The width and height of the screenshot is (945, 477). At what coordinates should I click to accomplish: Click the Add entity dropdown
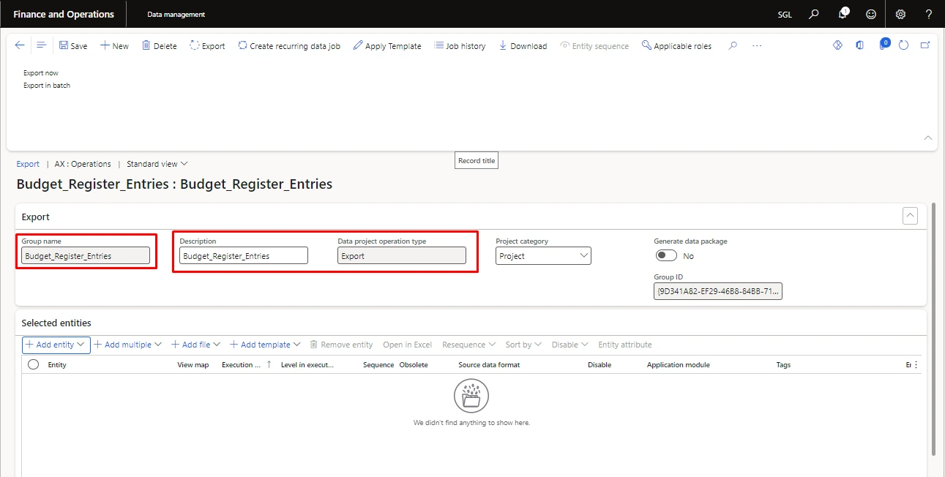click(56, 345)
